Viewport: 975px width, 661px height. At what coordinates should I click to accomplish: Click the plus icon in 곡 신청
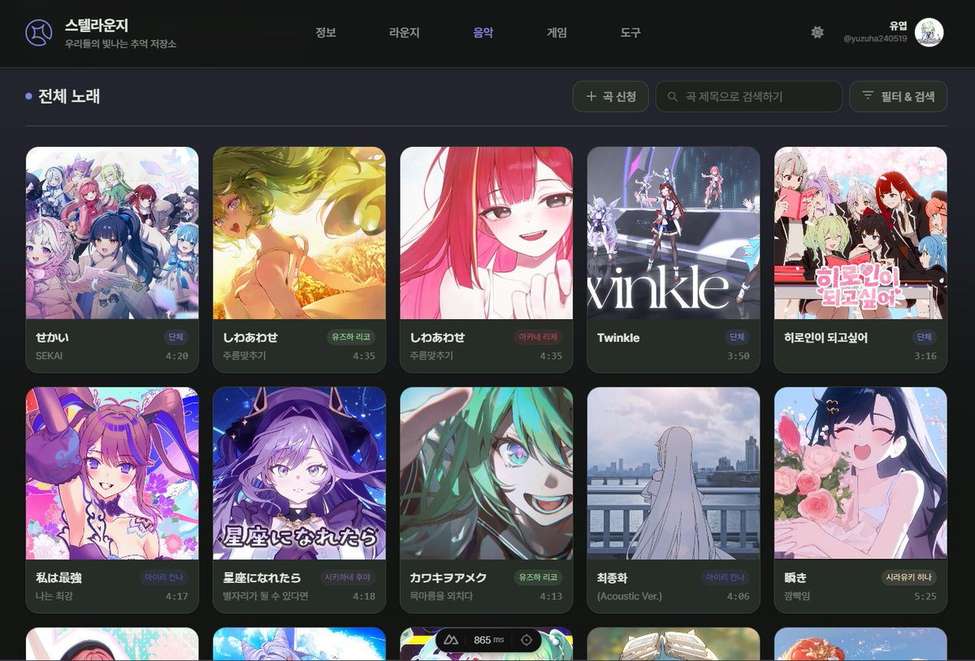coord(591,97)
